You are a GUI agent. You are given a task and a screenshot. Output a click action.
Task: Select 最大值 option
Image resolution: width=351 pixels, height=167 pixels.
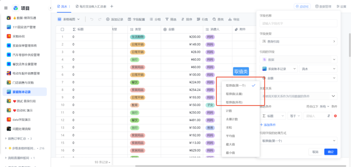point(241,144)
